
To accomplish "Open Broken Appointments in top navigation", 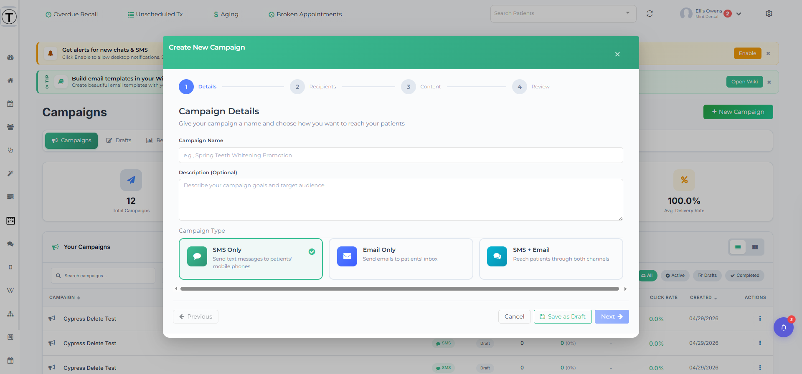I will pos(305,14).
